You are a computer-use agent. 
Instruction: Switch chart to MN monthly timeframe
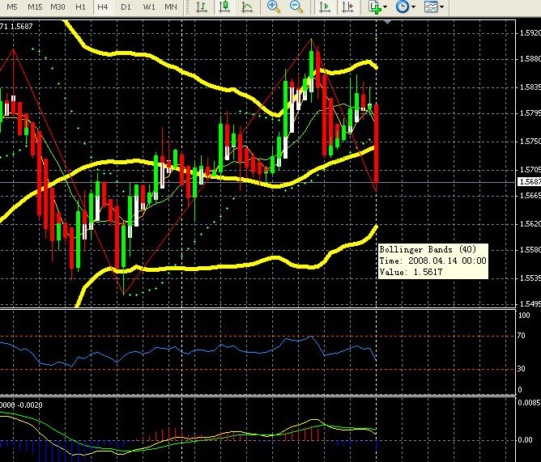[x=171, y=7]
